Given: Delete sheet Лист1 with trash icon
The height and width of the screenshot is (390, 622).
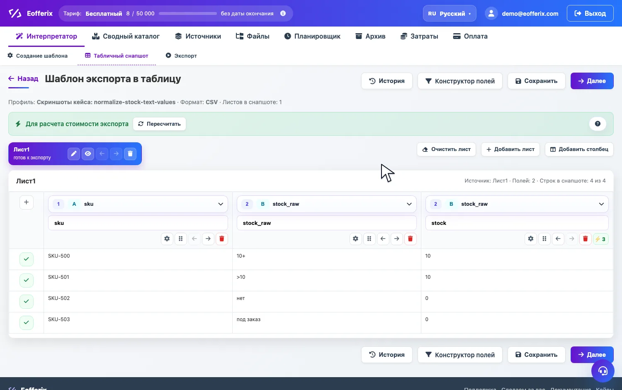Looking at the screenshot, I should [x=130, y=154].
